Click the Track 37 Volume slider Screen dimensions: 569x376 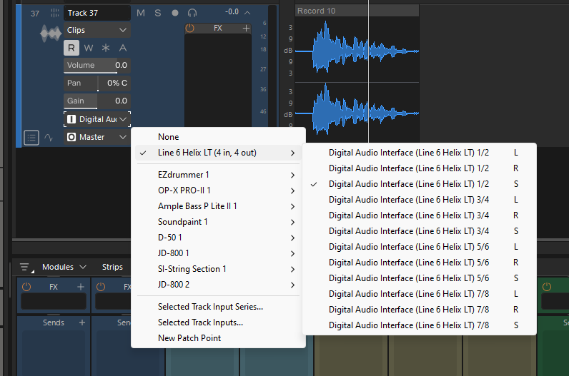97,66
